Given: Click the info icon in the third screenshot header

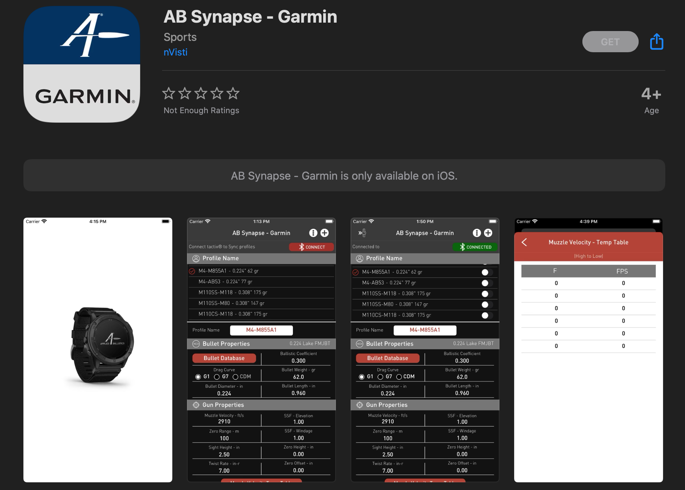Looking at the screenshot, I should [x=477, y=233].
